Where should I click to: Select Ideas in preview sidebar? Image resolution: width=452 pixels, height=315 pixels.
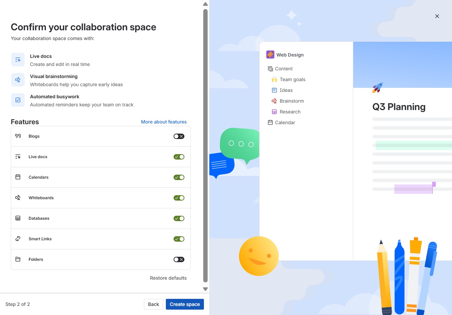coord(286,90)
